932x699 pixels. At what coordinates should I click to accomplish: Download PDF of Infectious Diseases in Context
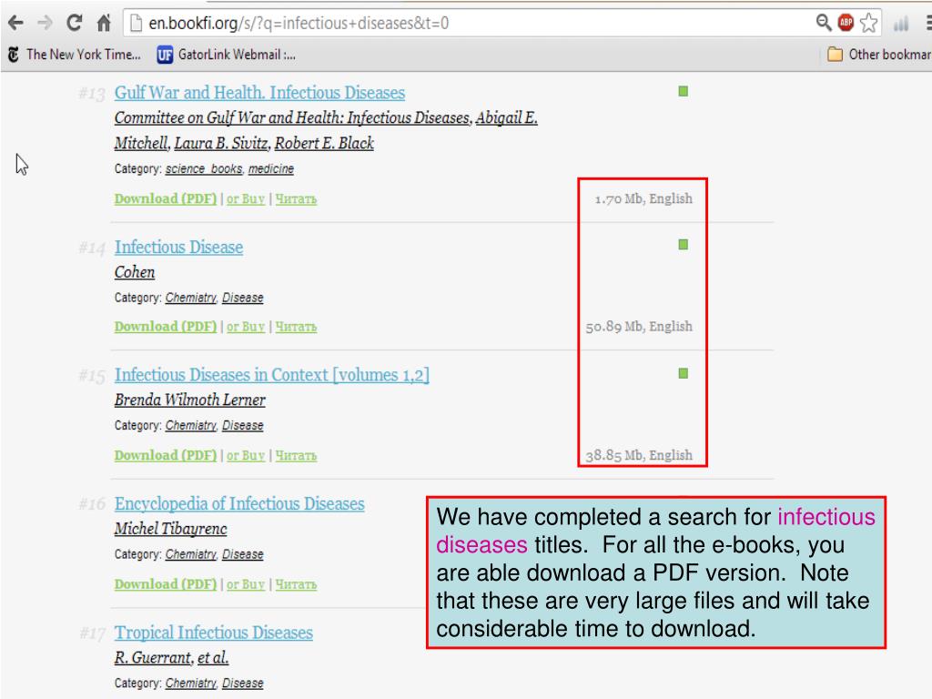(166, 456)
